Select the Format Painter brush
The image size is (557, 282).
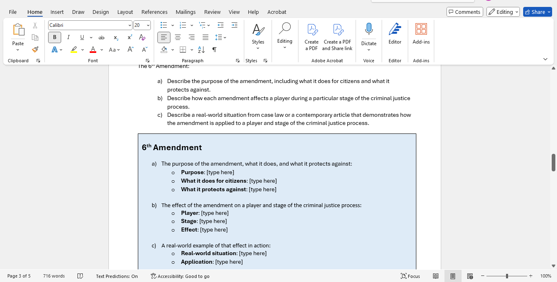point(35,49)
